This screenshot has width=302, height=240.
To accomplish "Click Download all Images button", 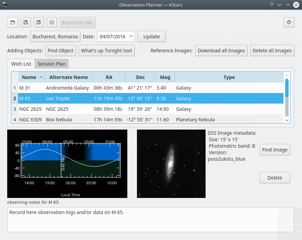I will pos(221,51).
